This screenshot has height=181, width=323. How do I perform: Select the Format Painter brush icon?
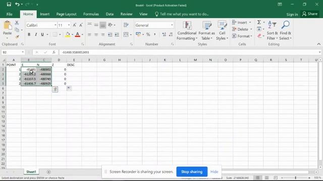[x=17, y=37]
